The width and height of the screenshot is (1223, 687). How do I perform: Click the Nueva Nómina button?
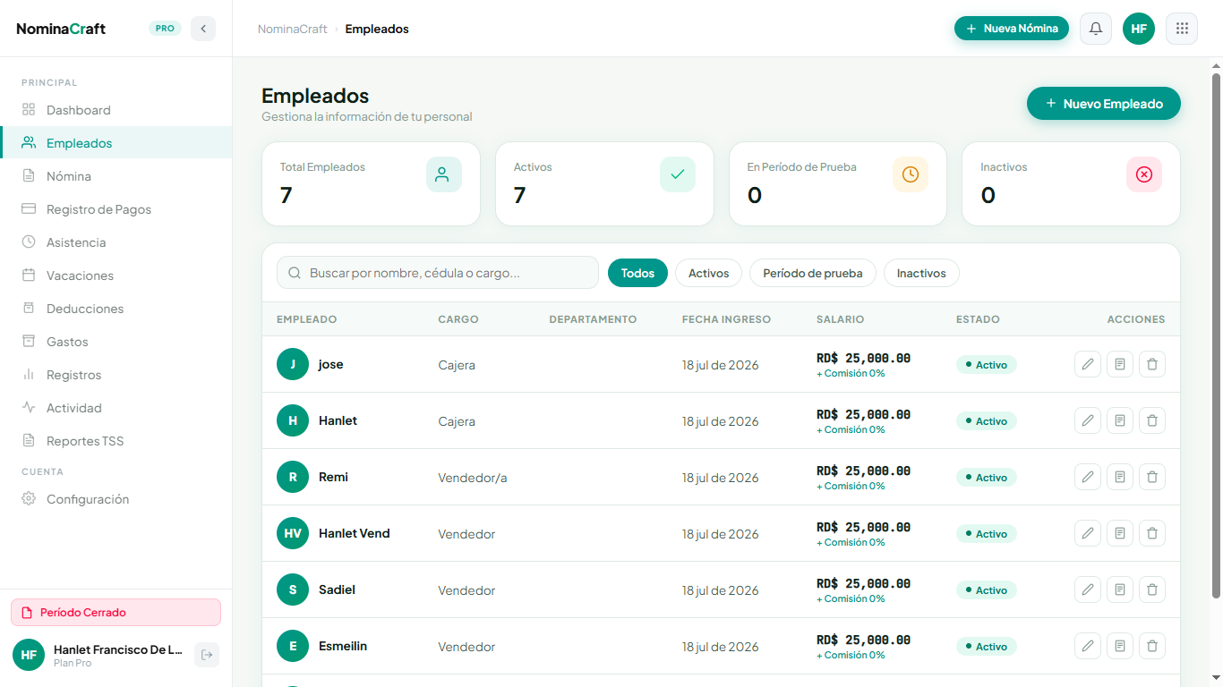pyautogui.click(x=1012, y=29)
